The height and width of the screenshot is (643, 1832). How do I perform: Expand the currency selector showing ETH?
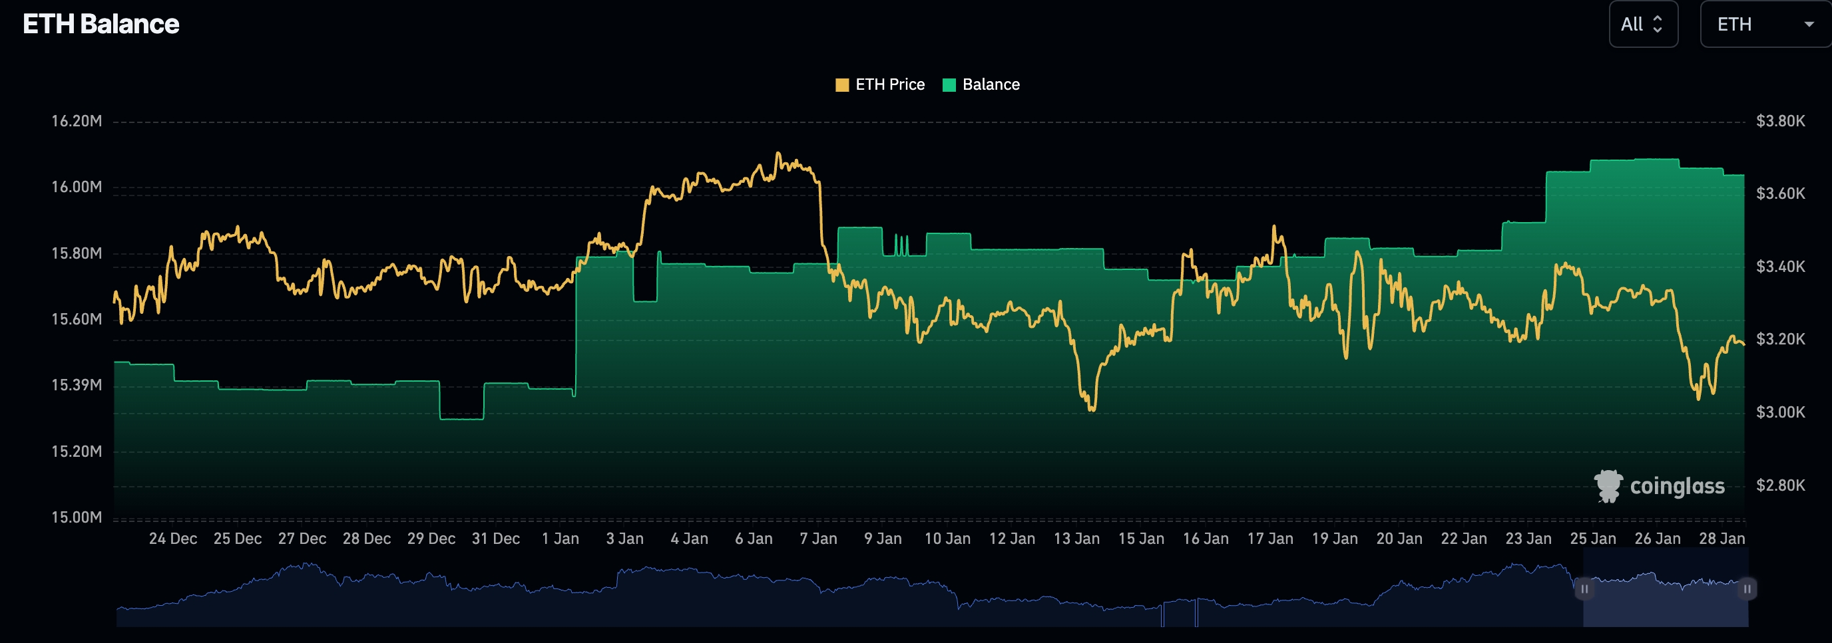click(1762, 23)
